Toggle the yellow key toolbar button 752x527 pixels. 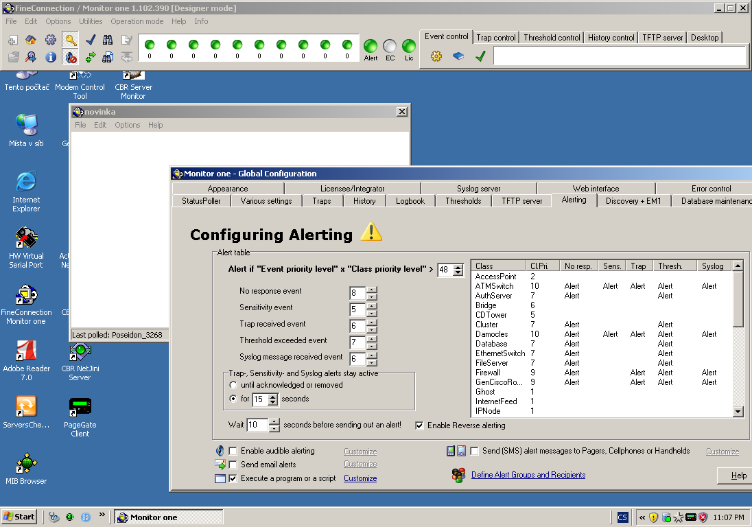[x=71, y=40]
